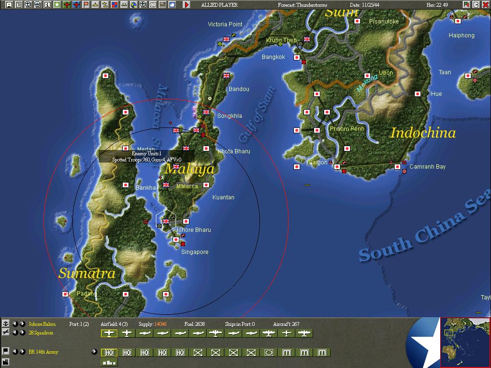Screen dimensions: 491x368
Task: Go to next base after Johore Bahru
Action: point(22,324)
